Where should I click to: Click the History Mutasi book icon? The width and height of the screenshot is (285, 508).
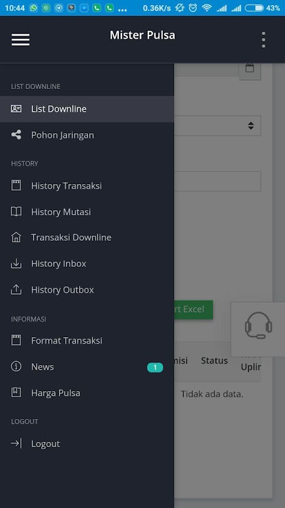(16, 212)
